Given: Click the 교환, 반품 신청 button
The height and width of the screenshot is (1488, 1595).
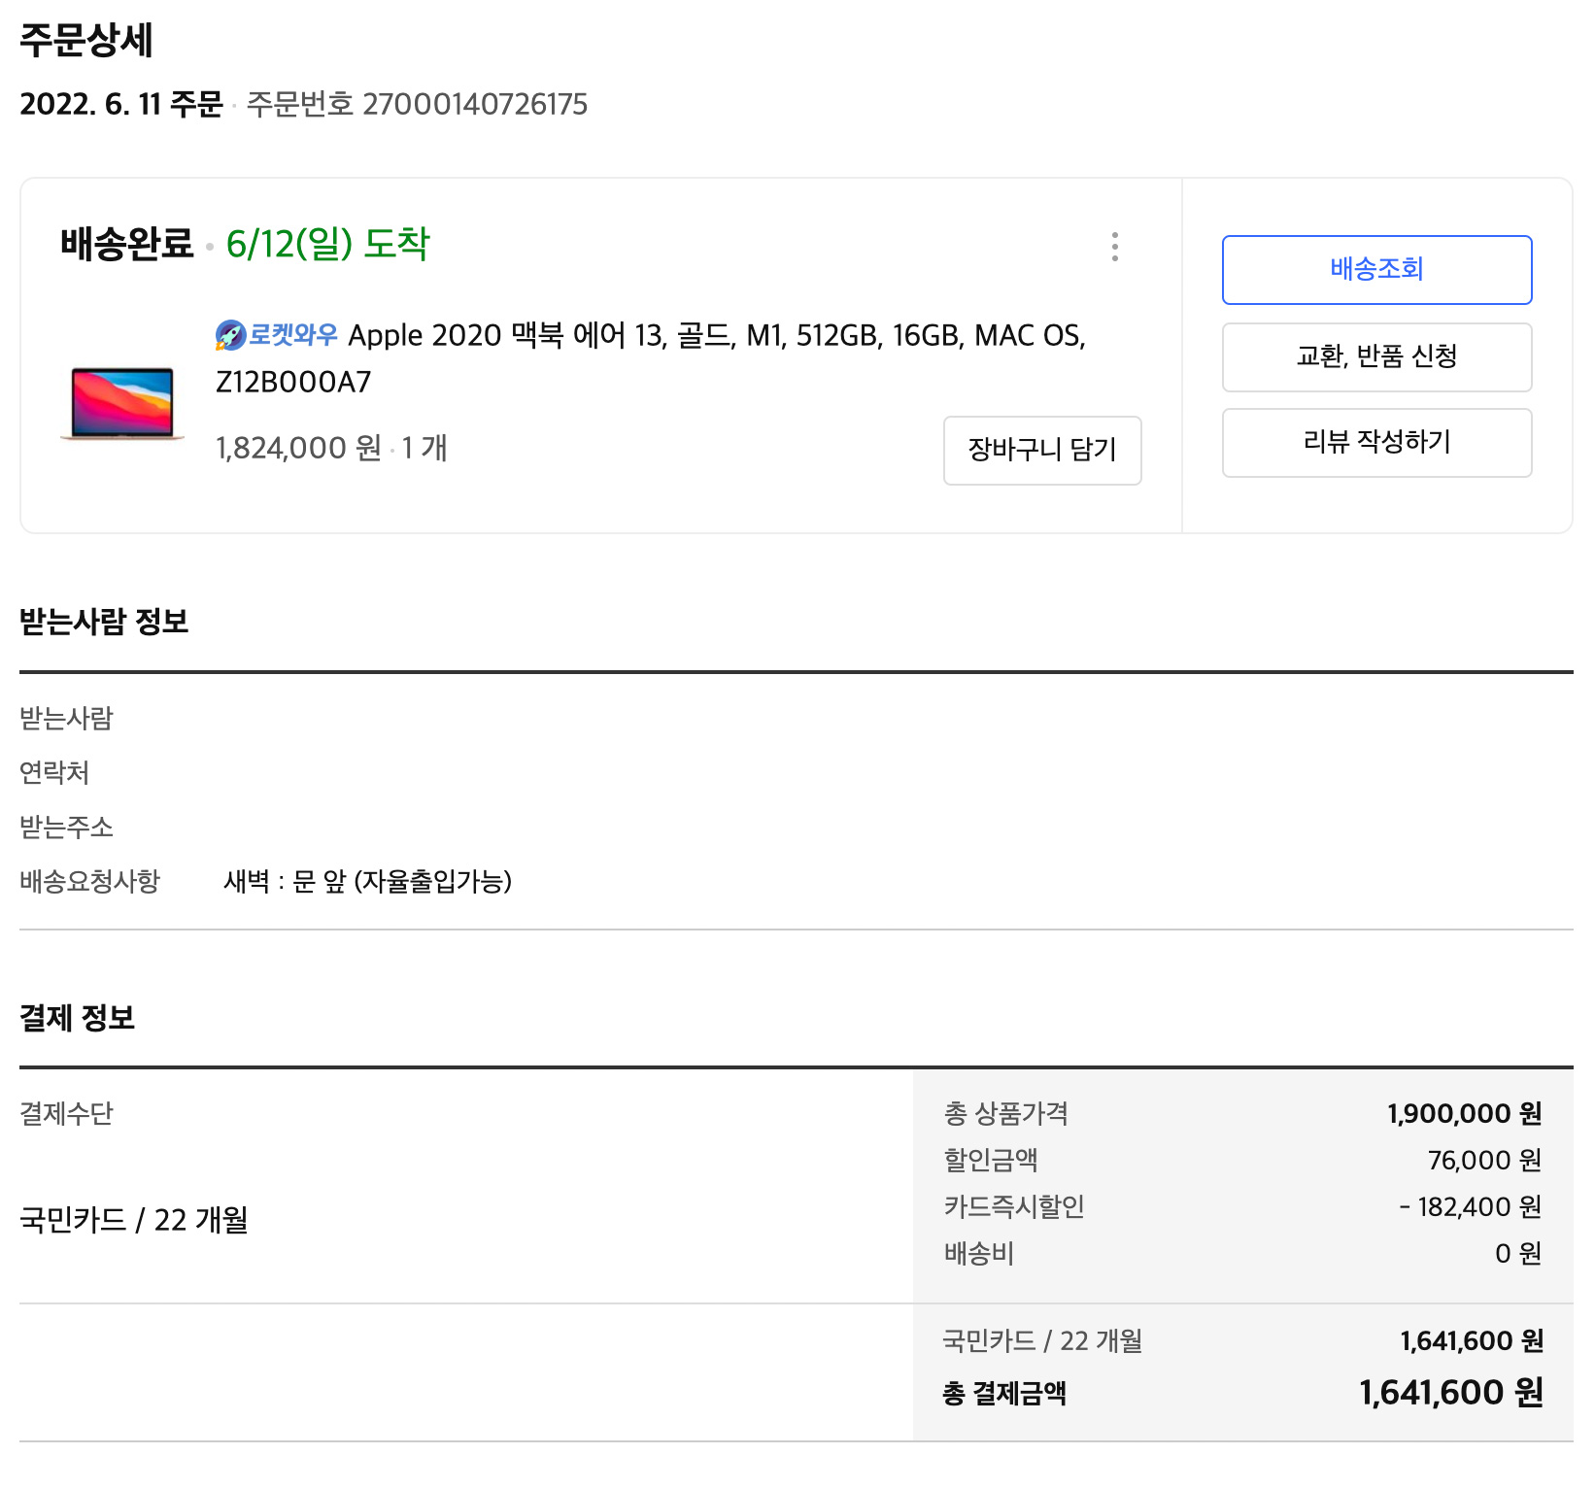Looking at the screenshot, I should coord(1376,356).
